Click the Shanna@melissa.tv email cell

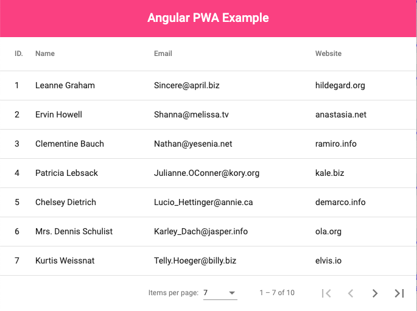click(191, 114)
